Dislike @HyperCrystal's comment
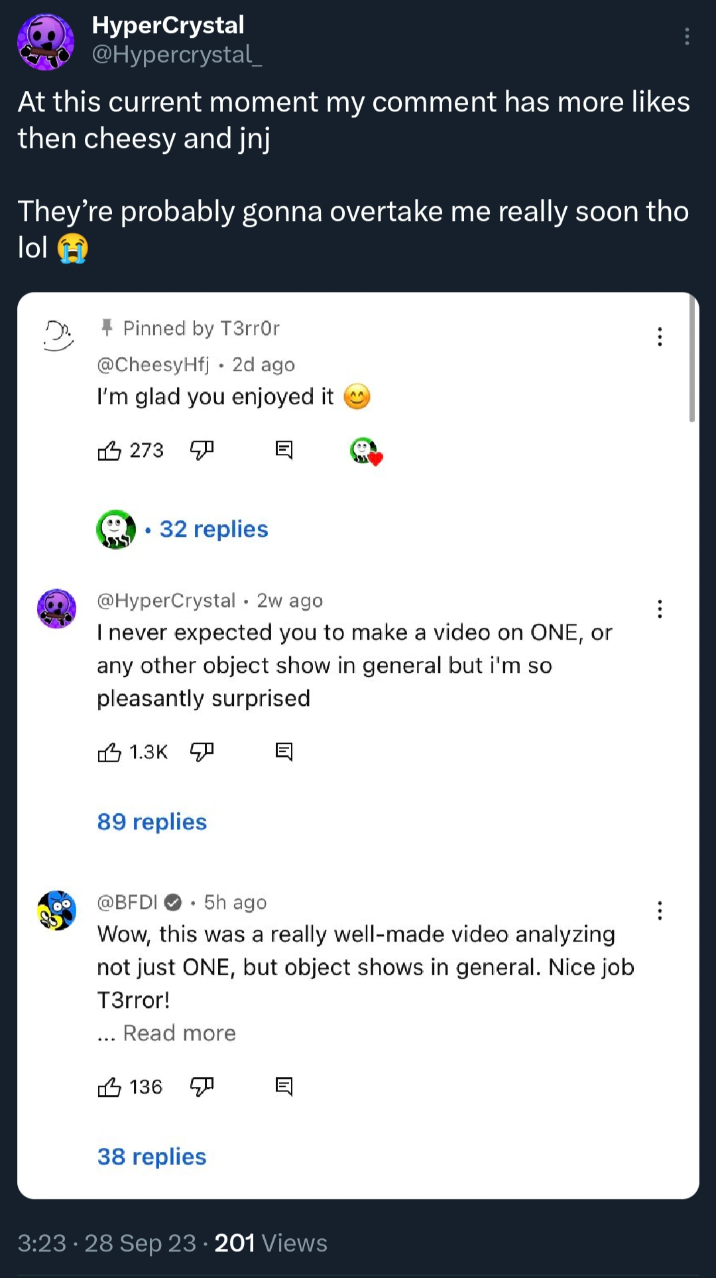Image resolution: width=716 pixels, height=1278 pixels. [202, 752]
